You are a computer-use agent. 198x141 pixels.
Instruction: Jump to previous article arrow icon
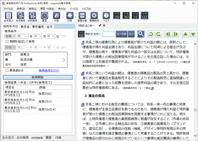168,34
